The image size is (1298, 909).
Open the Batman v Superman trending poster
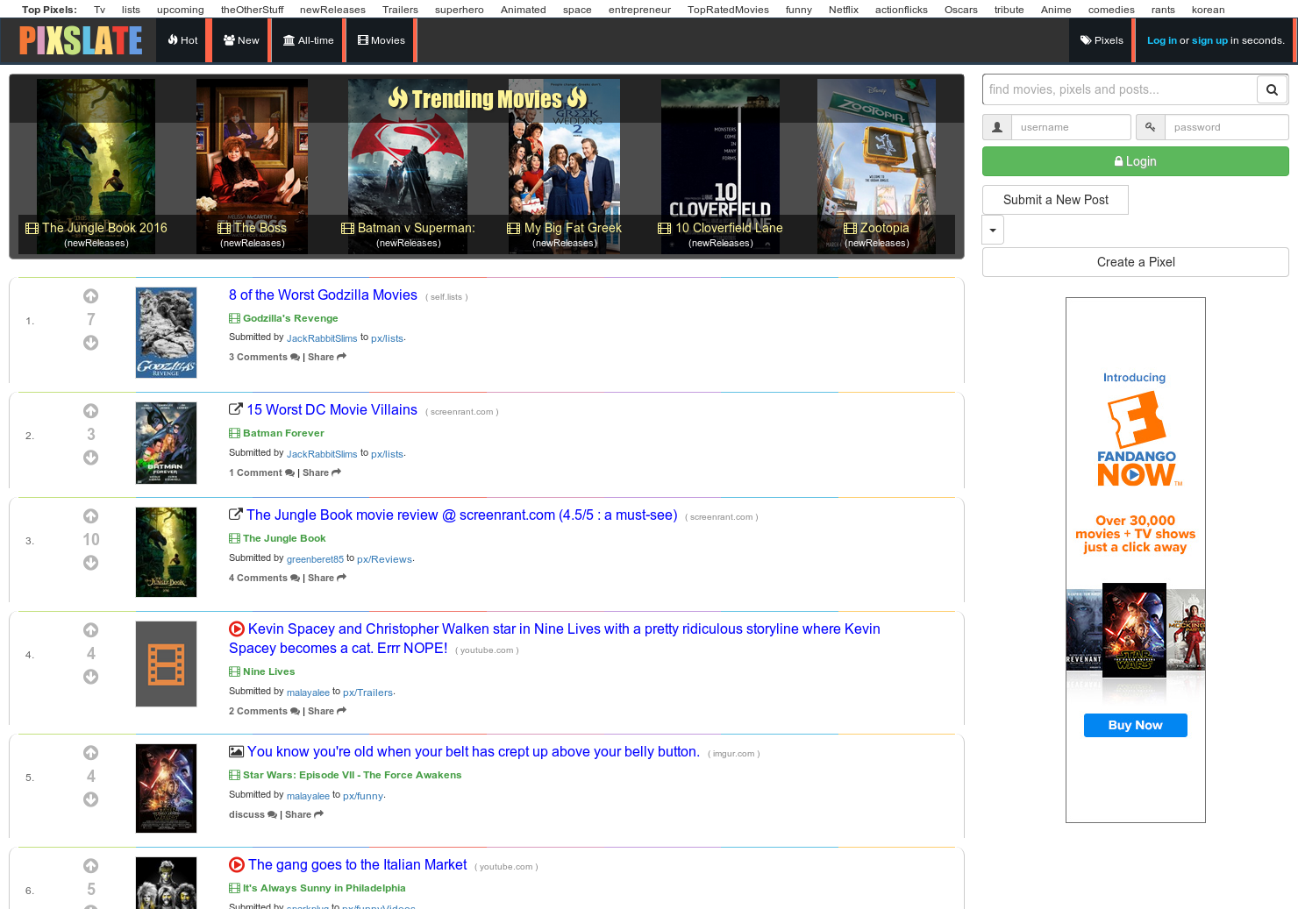pos(408,167)
